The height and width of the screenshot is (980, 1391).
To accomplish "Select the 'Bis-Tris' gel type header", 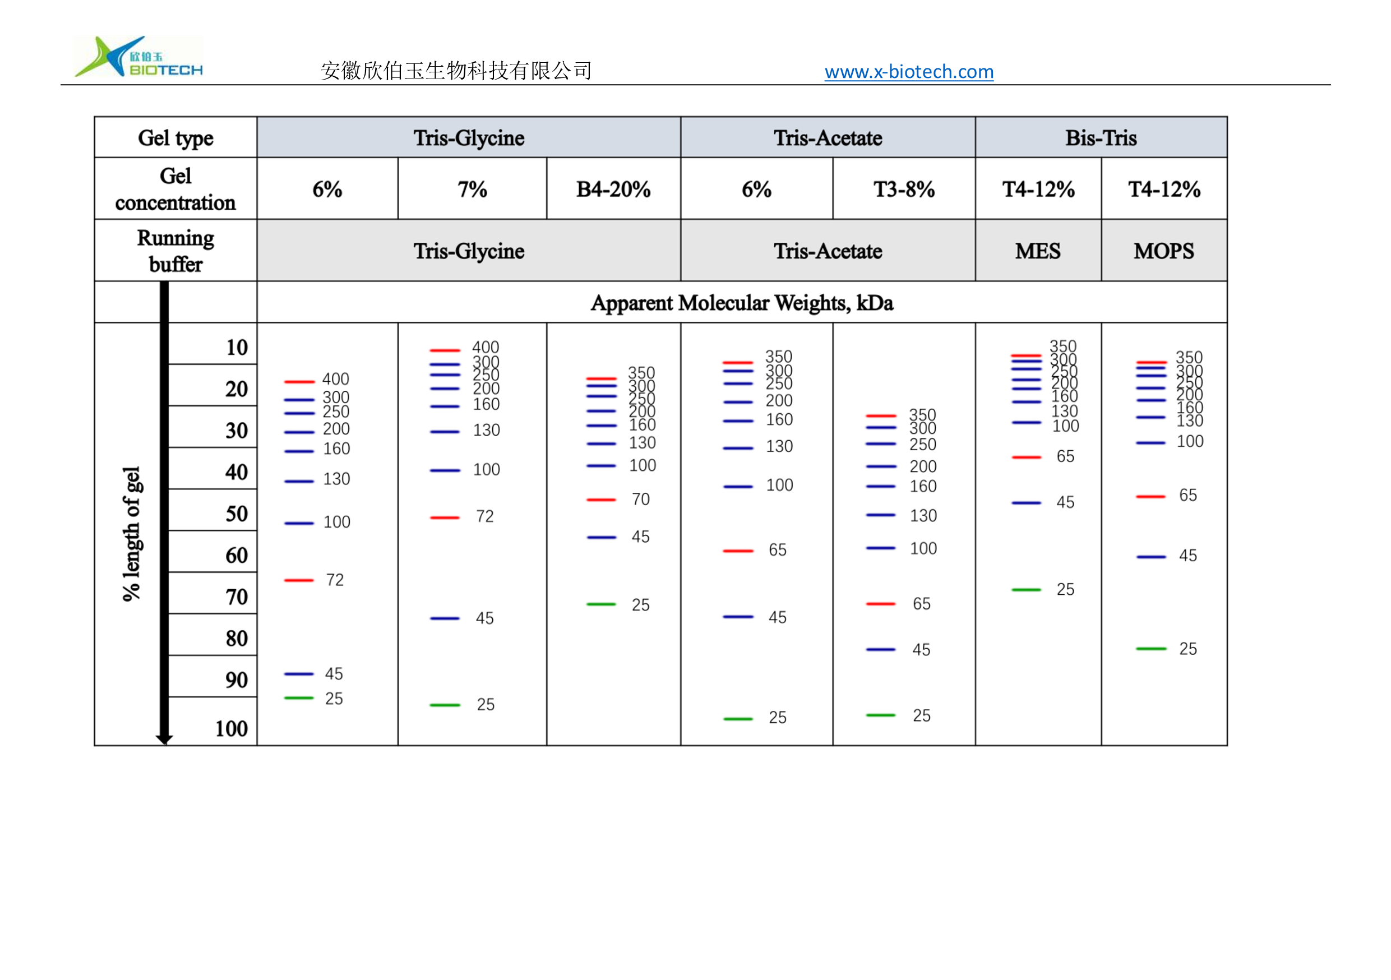I will click(x=1101, y=138).
